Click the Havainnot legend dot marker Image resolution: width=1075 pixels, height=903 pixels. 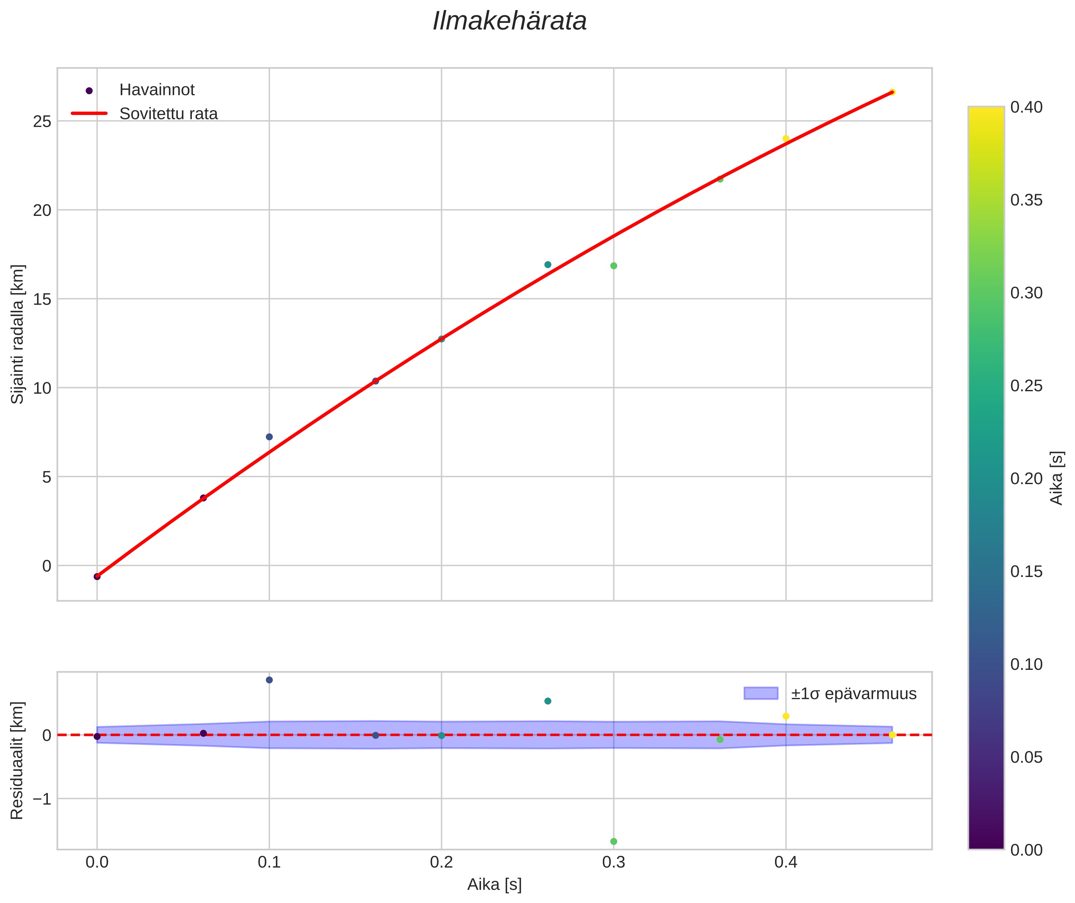pos(89,90)
